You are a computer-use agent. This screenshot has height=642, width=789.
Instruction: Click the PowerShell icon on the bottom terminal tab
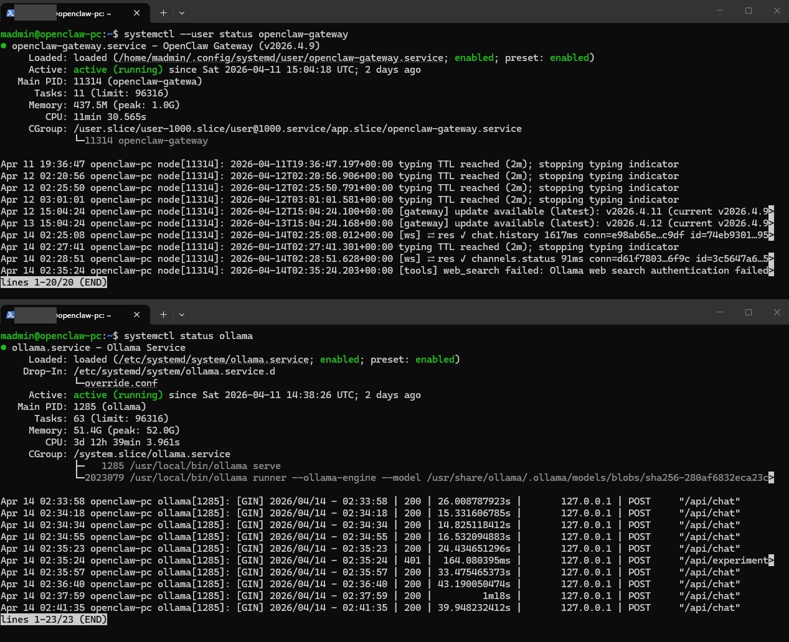click(x=10, y=315)
